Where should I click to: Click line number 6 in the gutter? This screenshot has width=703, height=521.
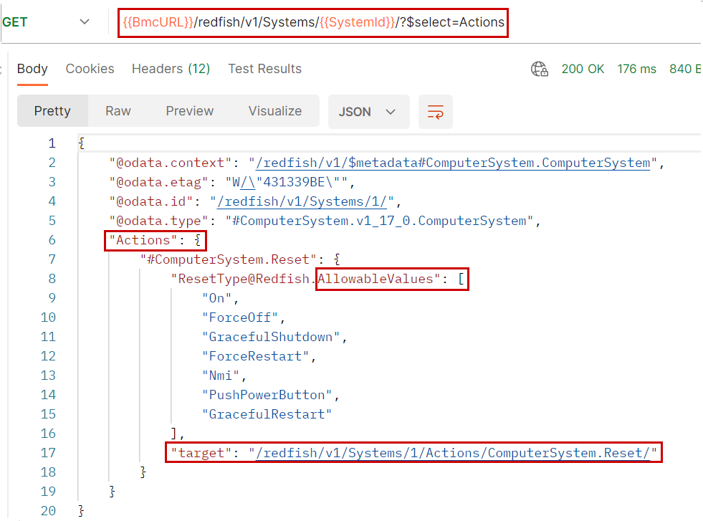(x=51, y=240)
